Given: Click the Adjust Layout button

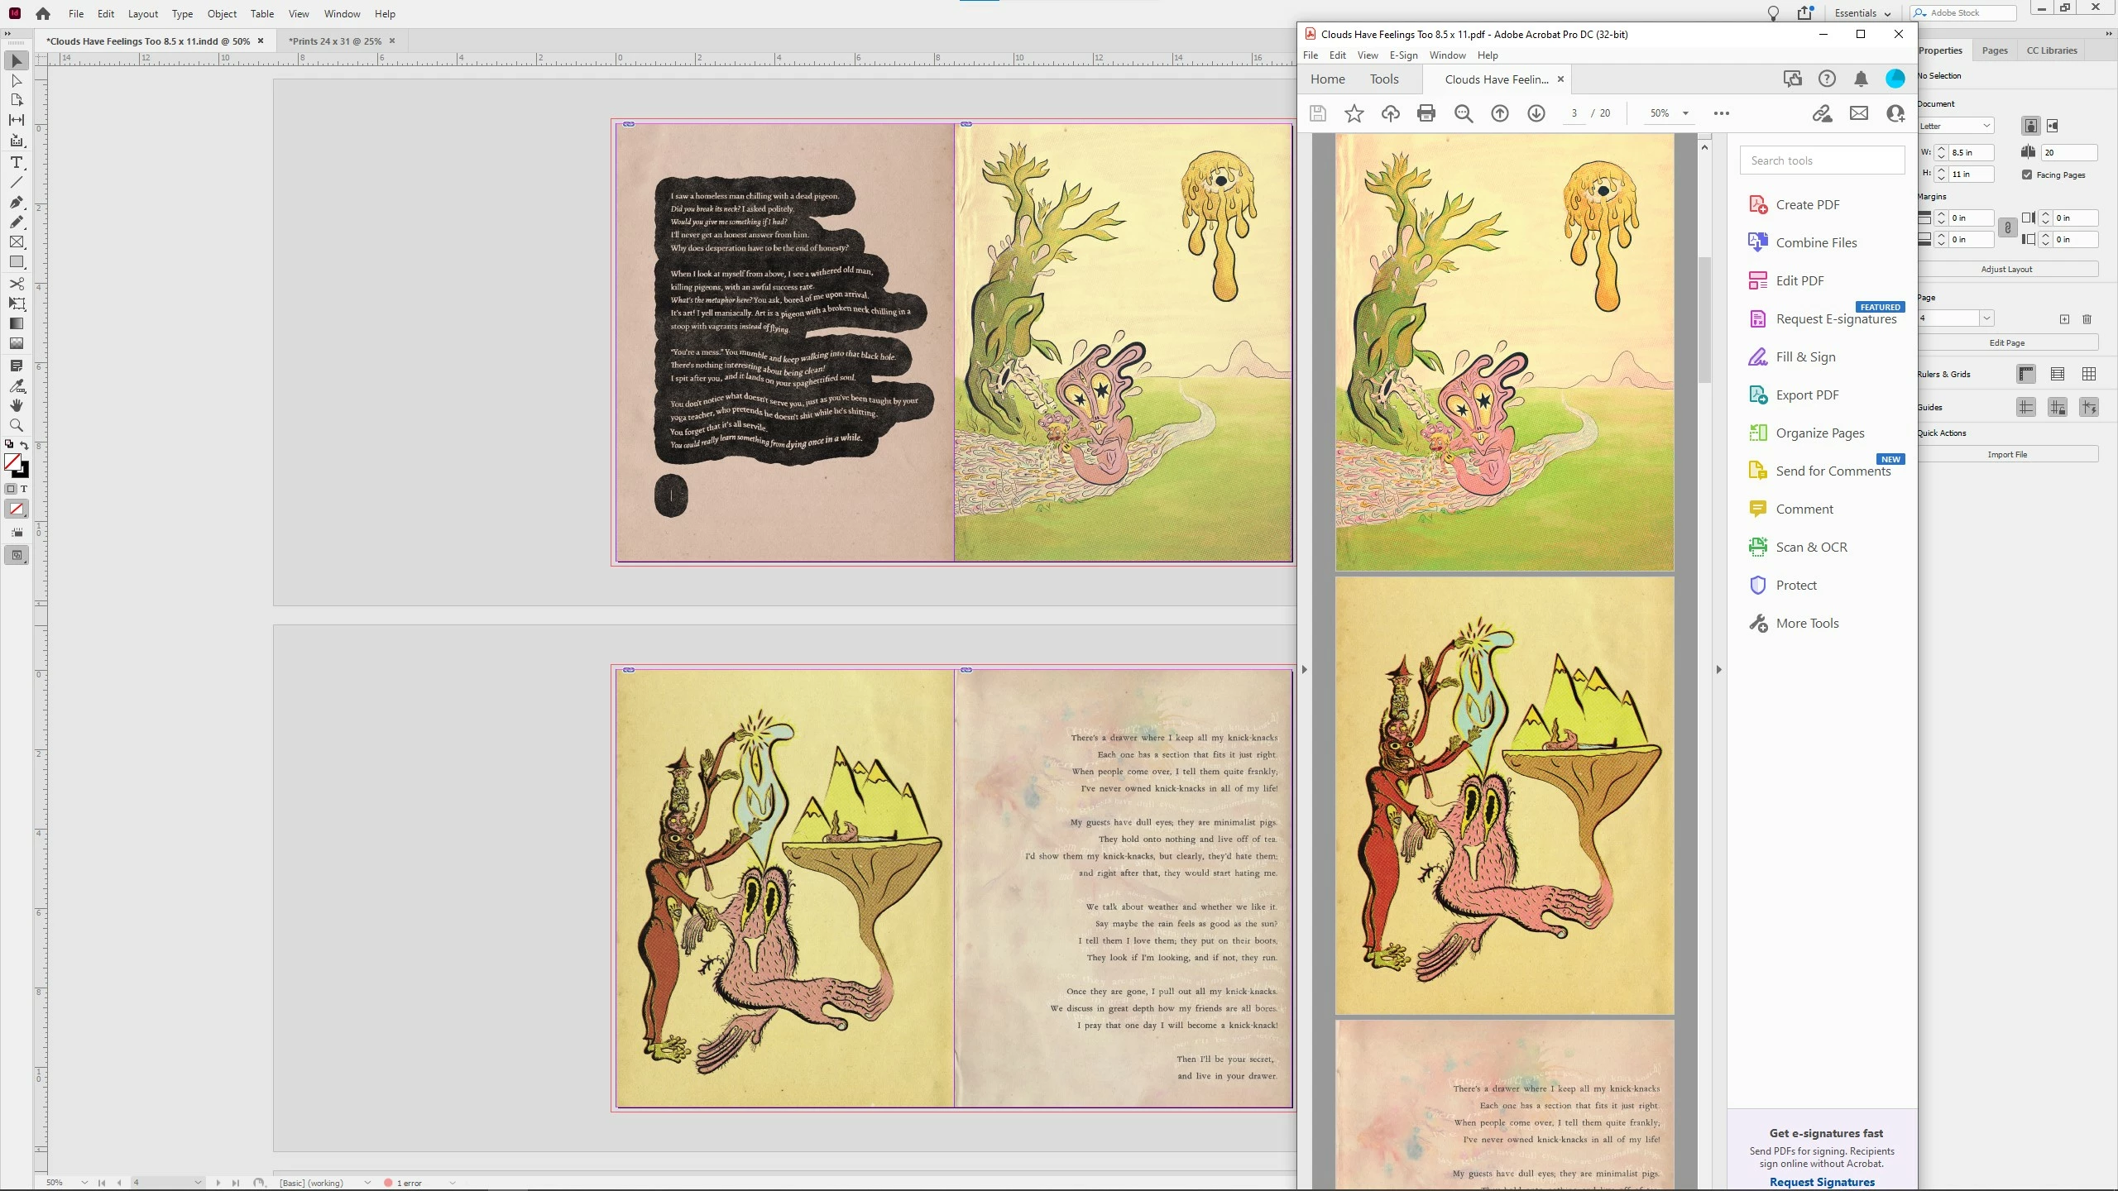Looking at the screenshot, I should (x=2006, y=269).
